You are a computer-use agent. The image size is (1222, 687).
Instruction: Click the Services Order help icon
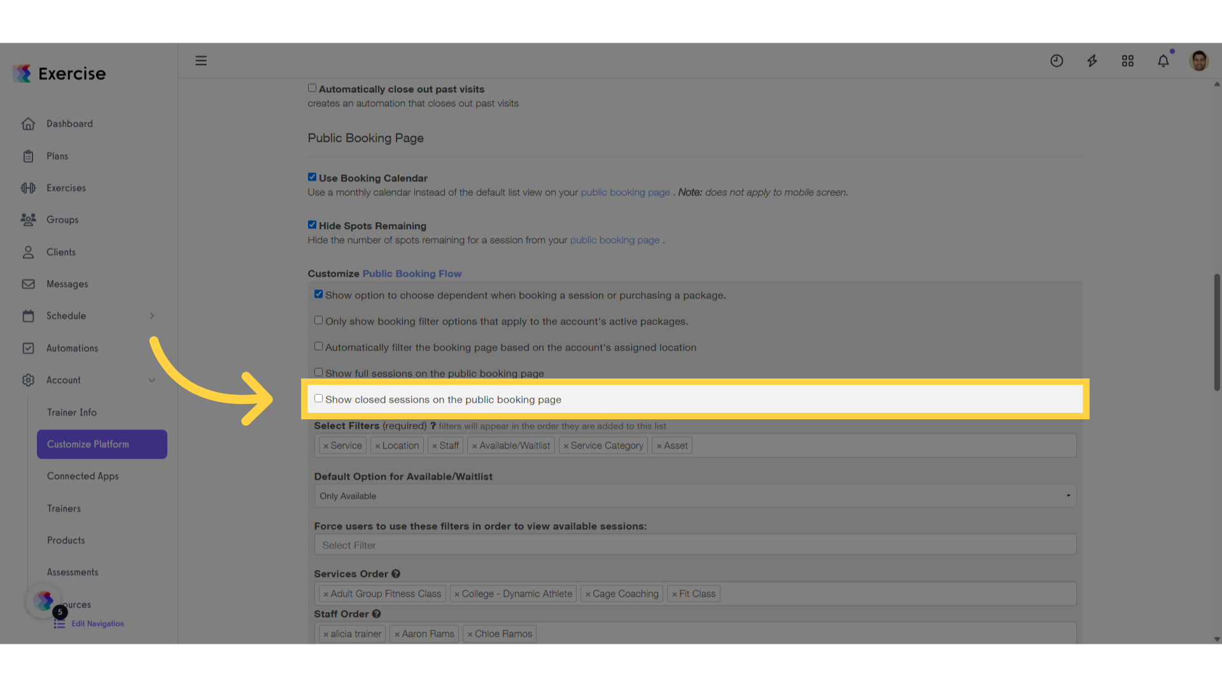(396, 574)
